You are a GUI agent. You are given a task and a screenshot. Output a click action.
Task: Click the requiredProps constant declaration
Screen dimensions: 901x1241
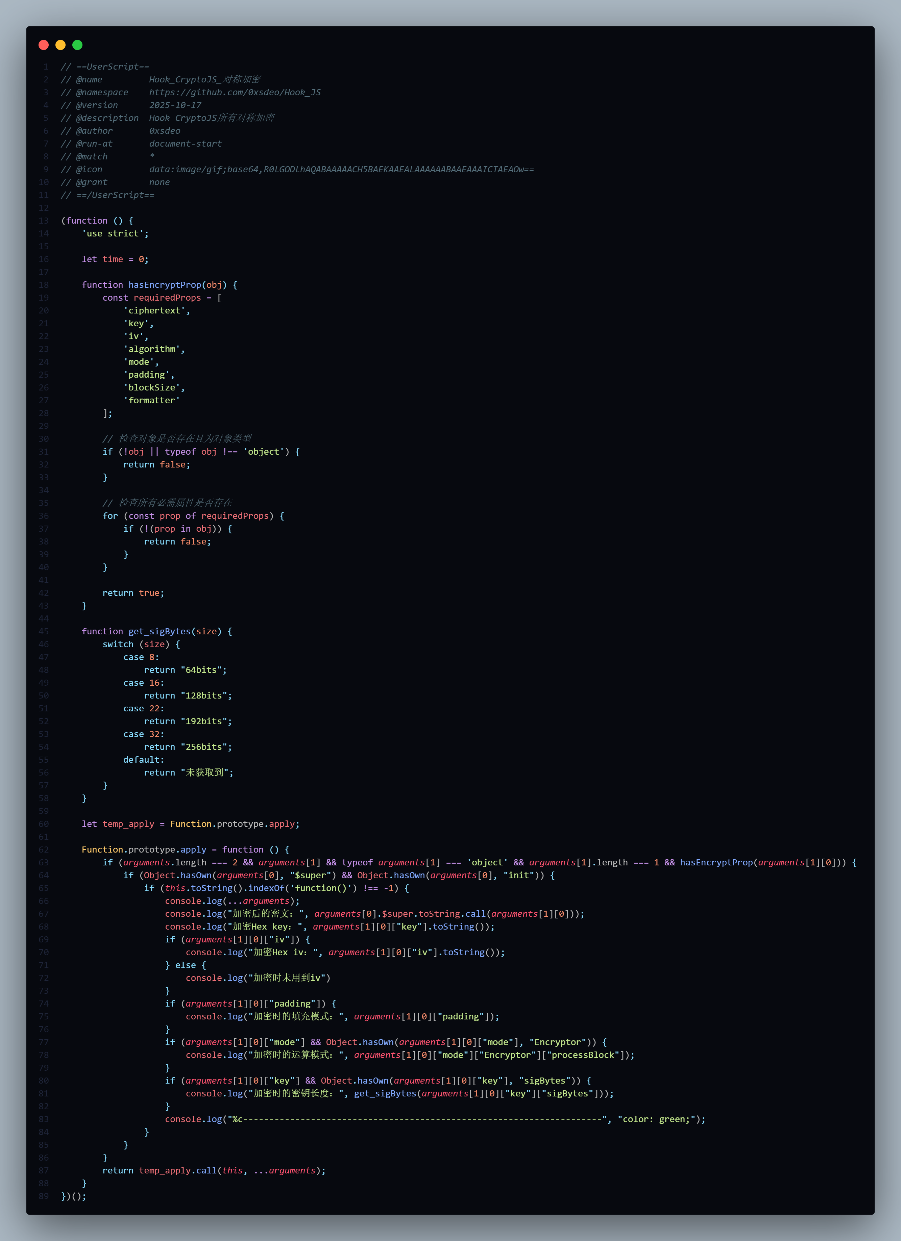[167, 298]
